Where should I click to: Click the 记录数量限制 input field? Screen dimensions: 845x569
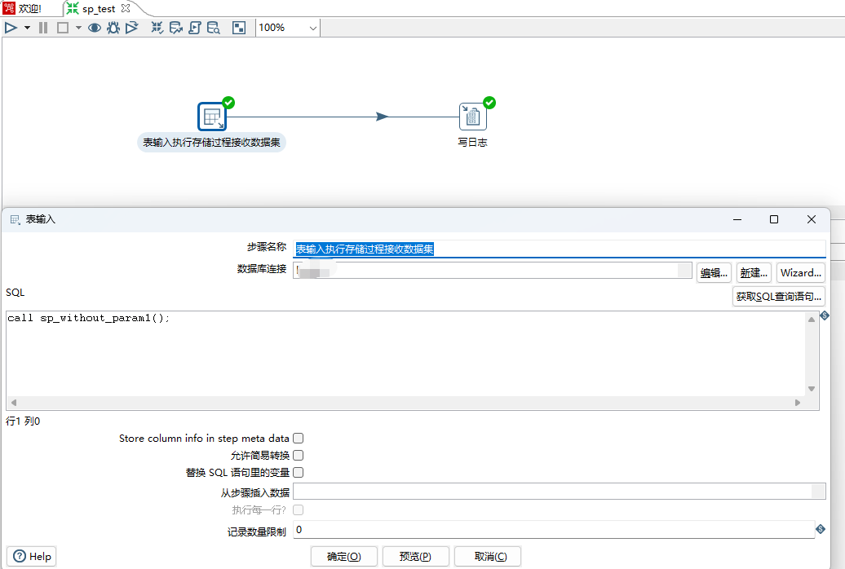click(x=554, y=530)
